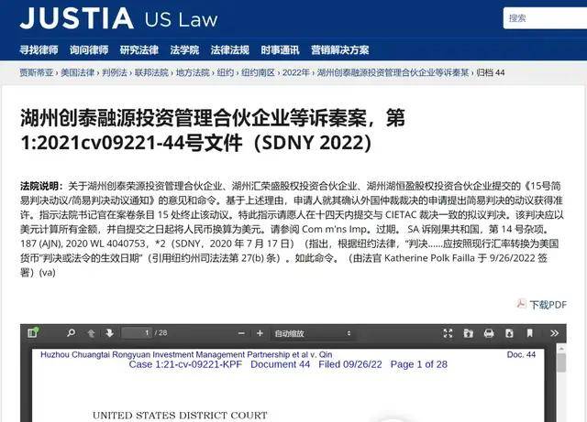Open the 研究法律 menu
This screenshot has height=422, width=587.
click(139, 49)
